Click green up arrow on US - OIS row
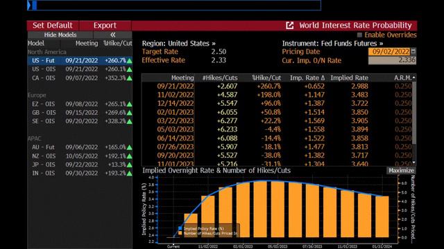 pos(130,69)
